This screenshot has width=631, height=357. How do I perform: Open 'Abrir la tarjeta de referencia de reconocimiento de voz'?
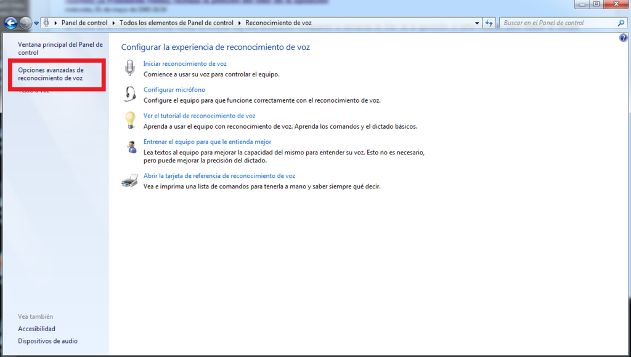coord(219,175)
